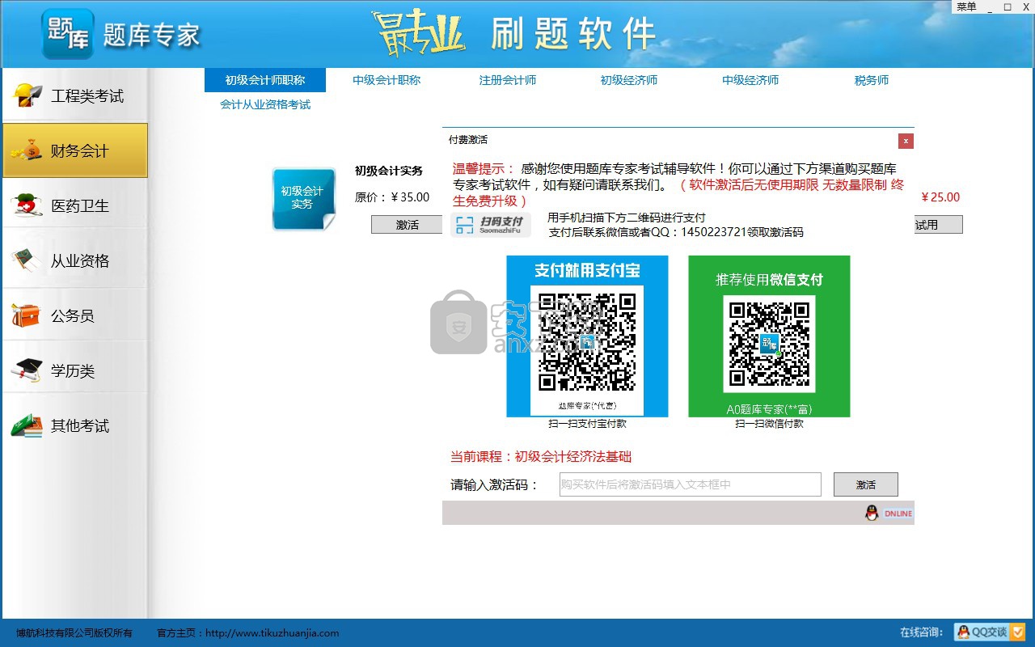
Task: Click the 初级会计实务 course thumbnail
Action: [x=303, y=199]
